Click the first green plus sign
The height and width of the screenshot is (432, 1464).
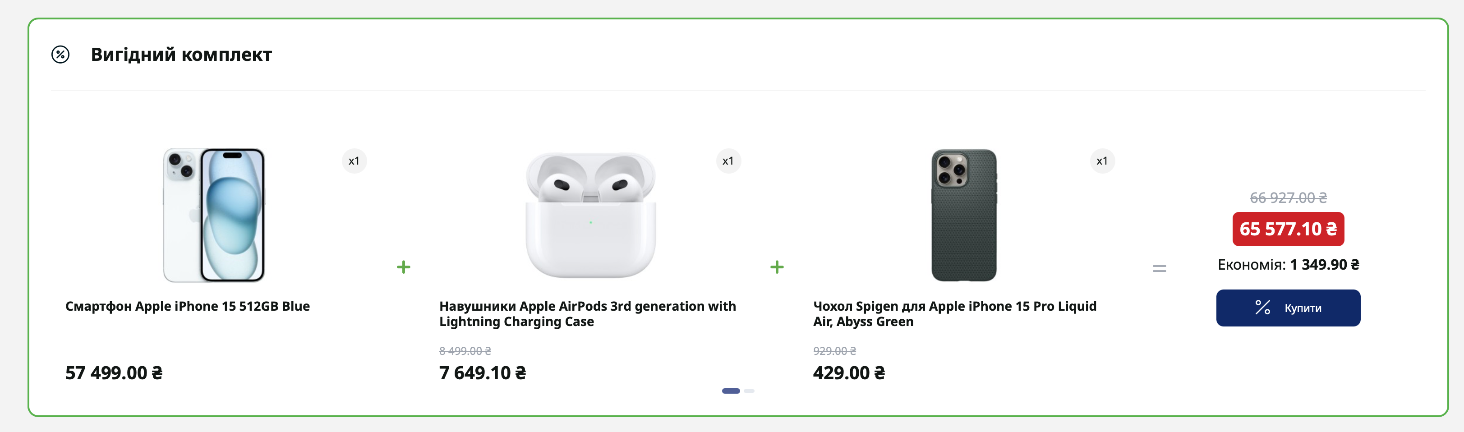404,267
